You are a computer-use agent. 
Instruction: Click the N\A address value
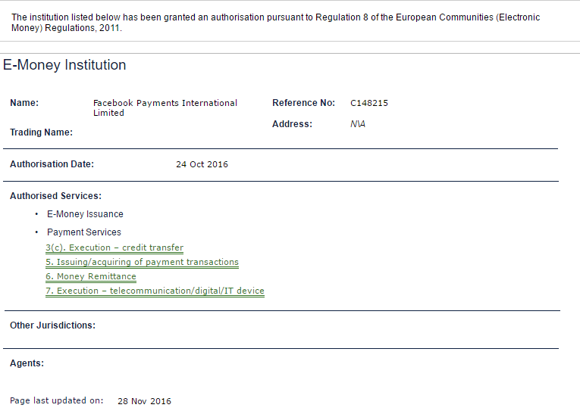click(x=358, y=124)
